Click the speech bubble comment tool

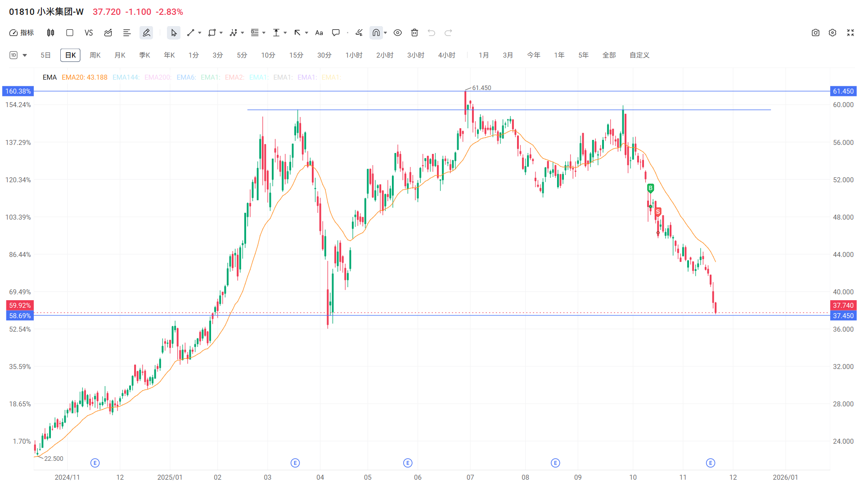pyautogui.click(x=336, y=33)
